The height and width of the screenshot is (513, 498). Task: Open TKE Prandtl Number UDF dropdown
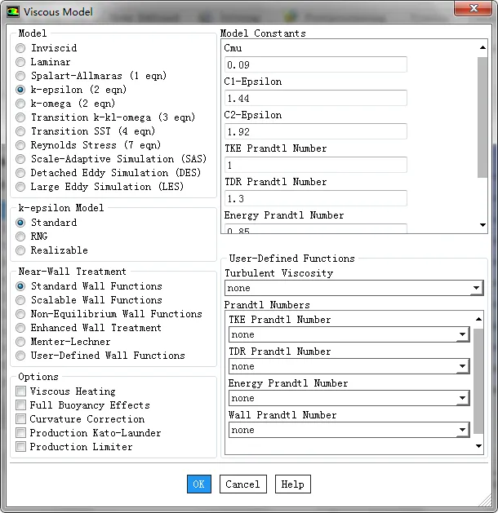[x=349, y=334]
